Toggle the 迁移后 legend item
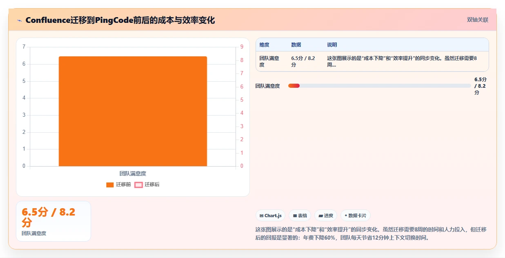The image size is (505, 258). point(147,185)
